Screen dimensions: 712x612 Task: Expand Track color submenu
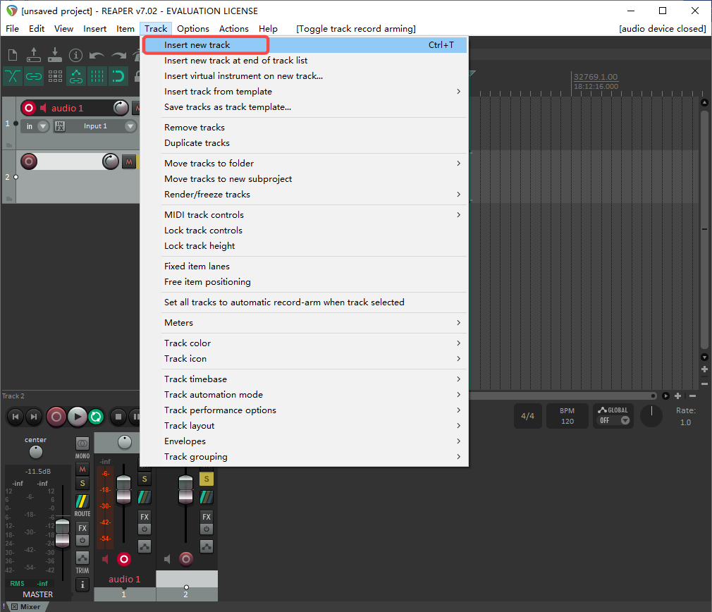[305, 343]
